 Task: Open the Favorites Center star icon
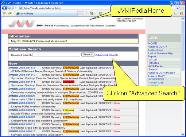pyautogui.click(x=4, y=13)
